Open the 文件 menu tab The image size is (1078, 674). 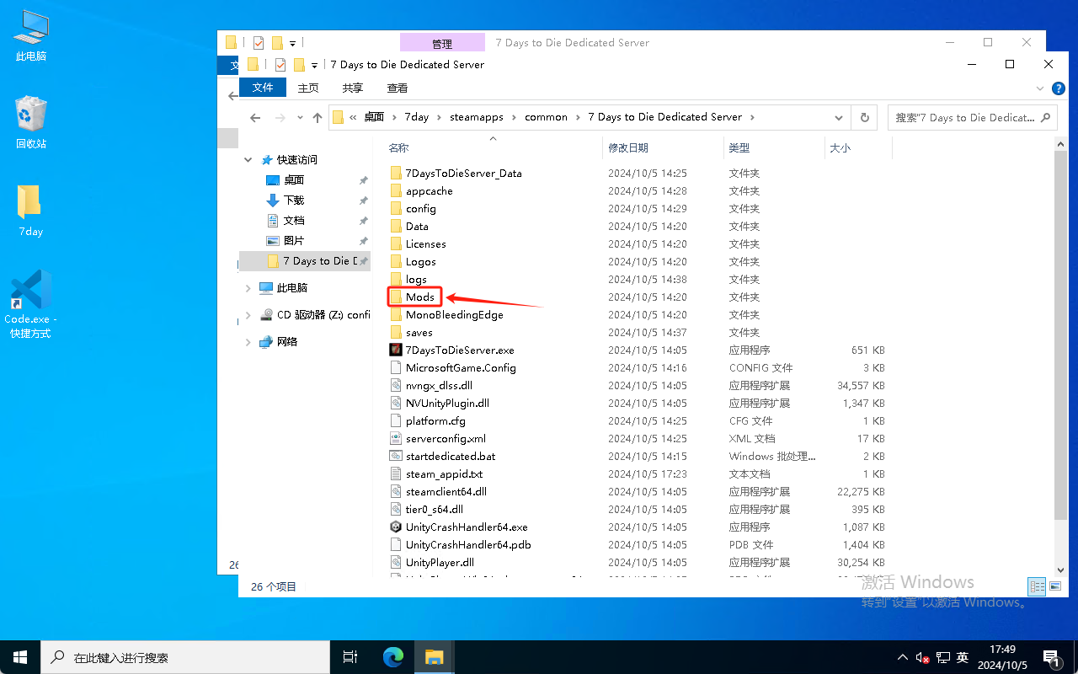[x=263, y=88]
